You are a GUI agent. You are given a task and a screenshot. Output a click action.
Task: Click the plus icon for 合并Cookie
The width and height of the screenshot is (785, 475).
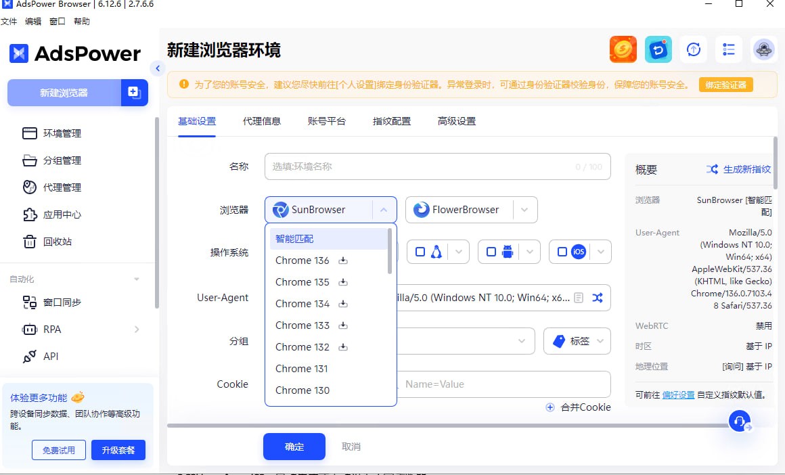coord(549,407)
